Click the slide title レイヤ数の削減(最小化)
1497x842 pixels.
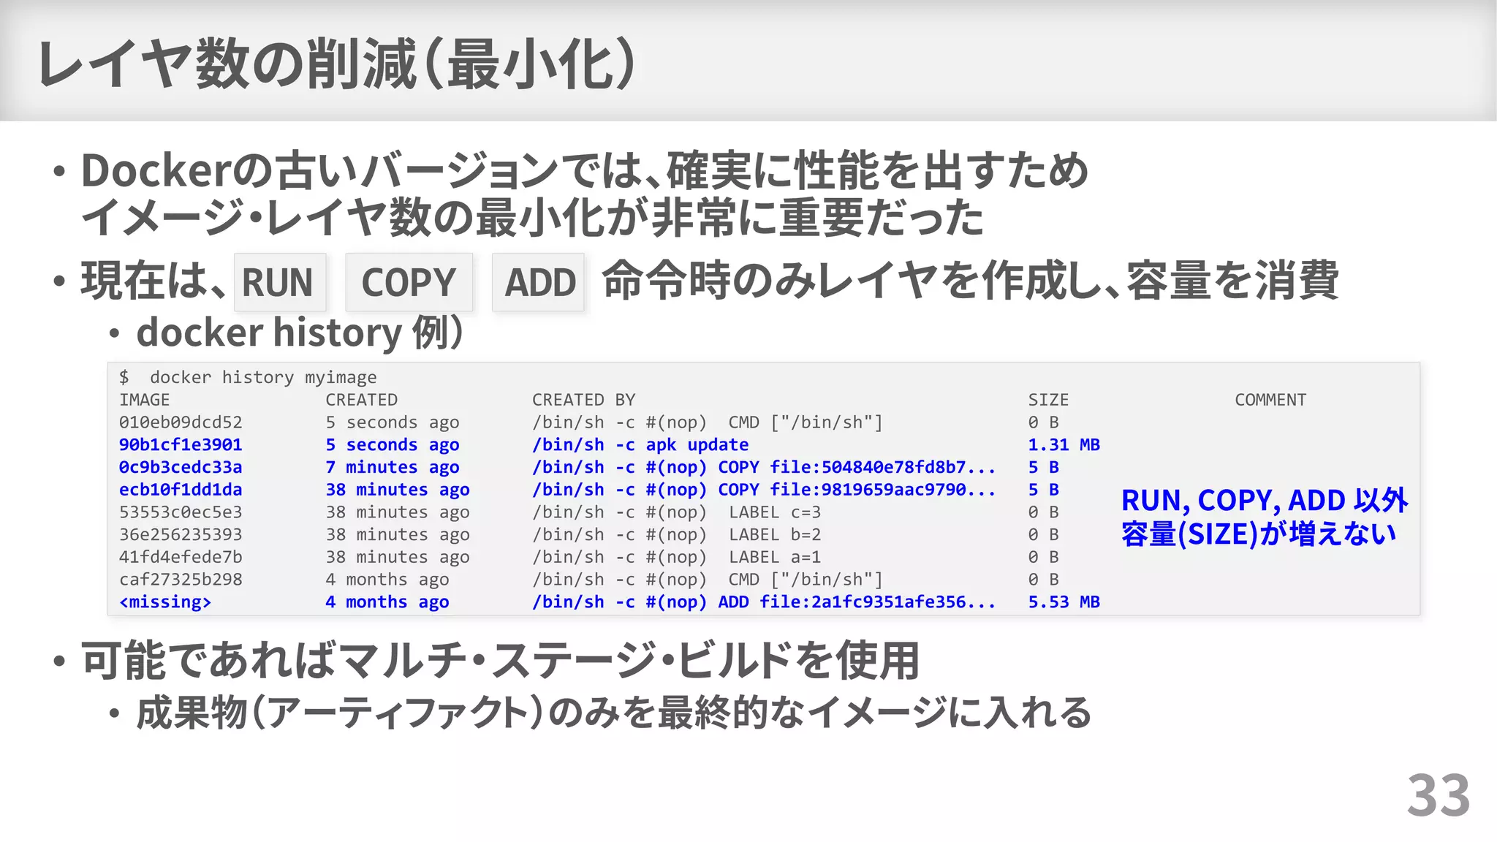(x=337, y=64)
